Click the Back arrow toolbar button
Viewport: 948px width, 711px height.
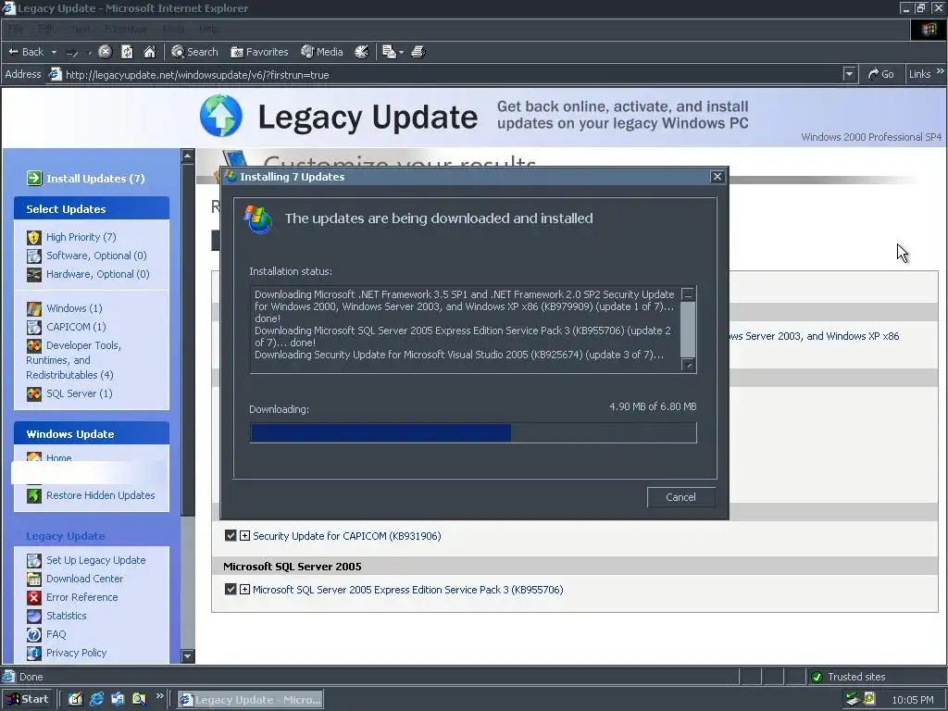pos(25,52)
